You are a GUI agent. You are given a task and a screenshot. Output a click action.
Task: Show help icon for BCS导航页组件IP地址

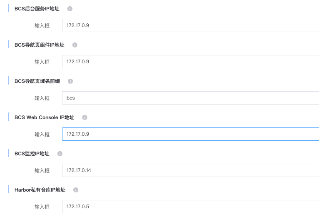(x=75, y=45)
